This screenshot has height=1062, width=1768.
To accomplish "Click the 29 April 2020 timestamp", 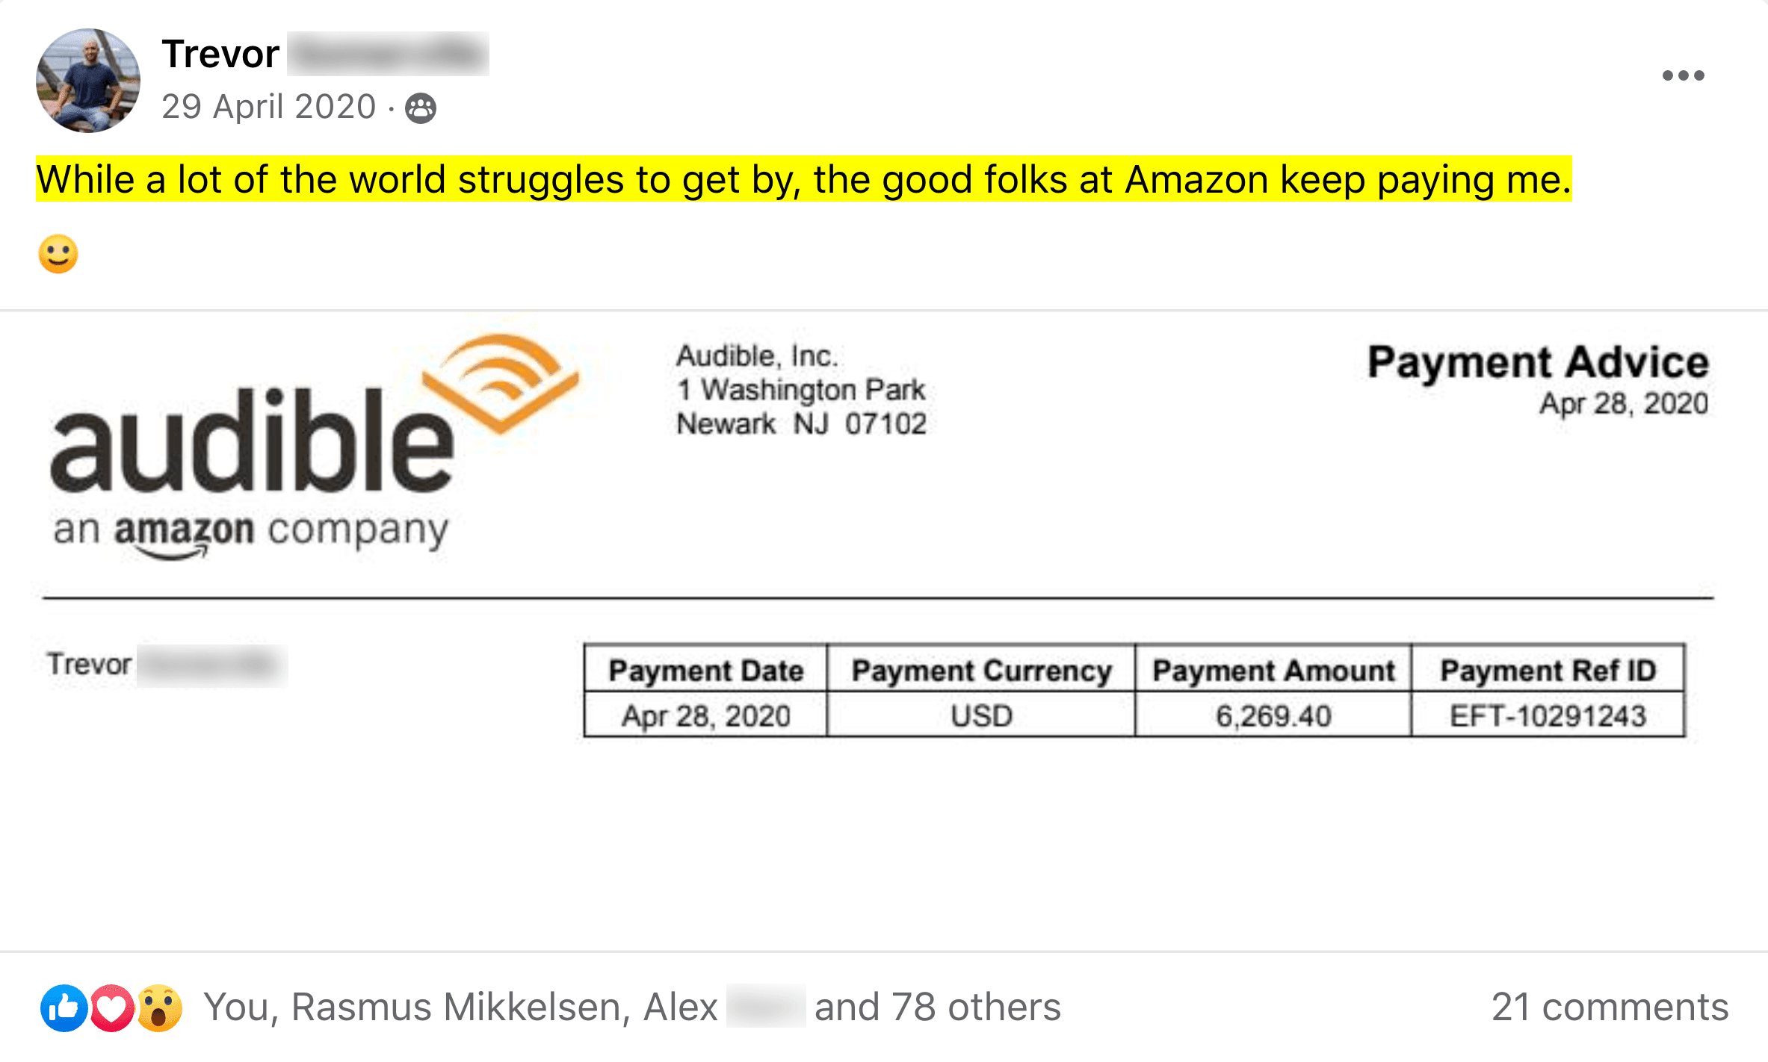I will (x=268, y=107).
